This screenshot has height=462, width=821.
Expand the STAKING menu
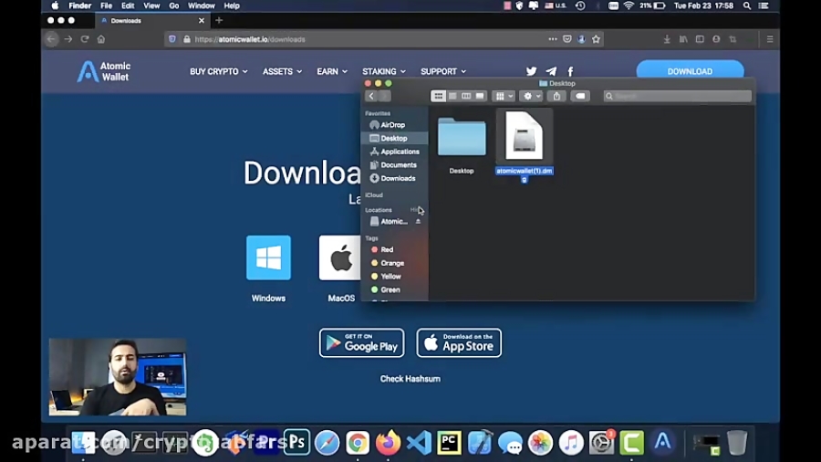click(384, 71)
